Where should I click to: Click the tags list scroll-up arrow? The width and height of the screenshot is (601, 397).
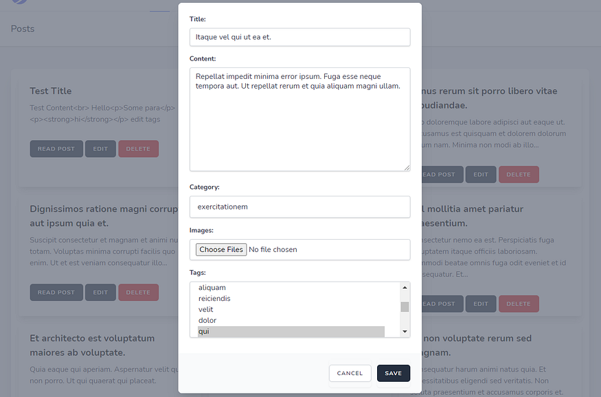coord(405,287)
